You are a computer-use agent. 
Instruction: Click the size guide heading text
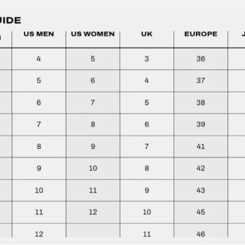[x=10, y=20]
